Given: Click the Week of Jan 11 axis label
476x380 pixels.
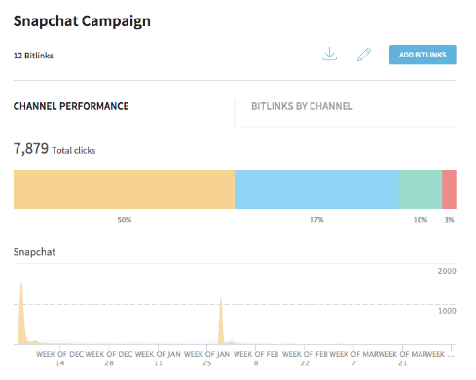Looking at the screenshot, I should pos(158,359).
